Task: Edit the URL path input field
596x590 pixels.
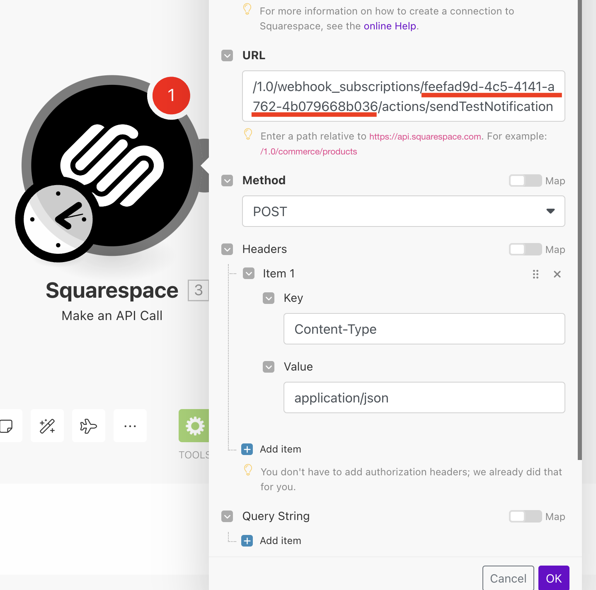Action: pos(404,96)
